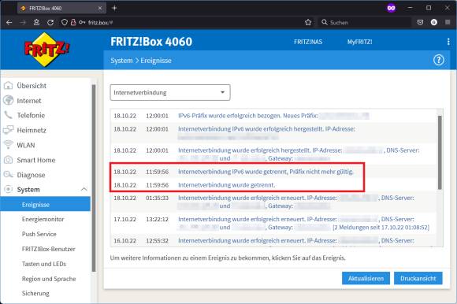457x304 pixels.
Task: Click the shield tracking protection icon
Action: pyautogui.click(x=65, y=22)
